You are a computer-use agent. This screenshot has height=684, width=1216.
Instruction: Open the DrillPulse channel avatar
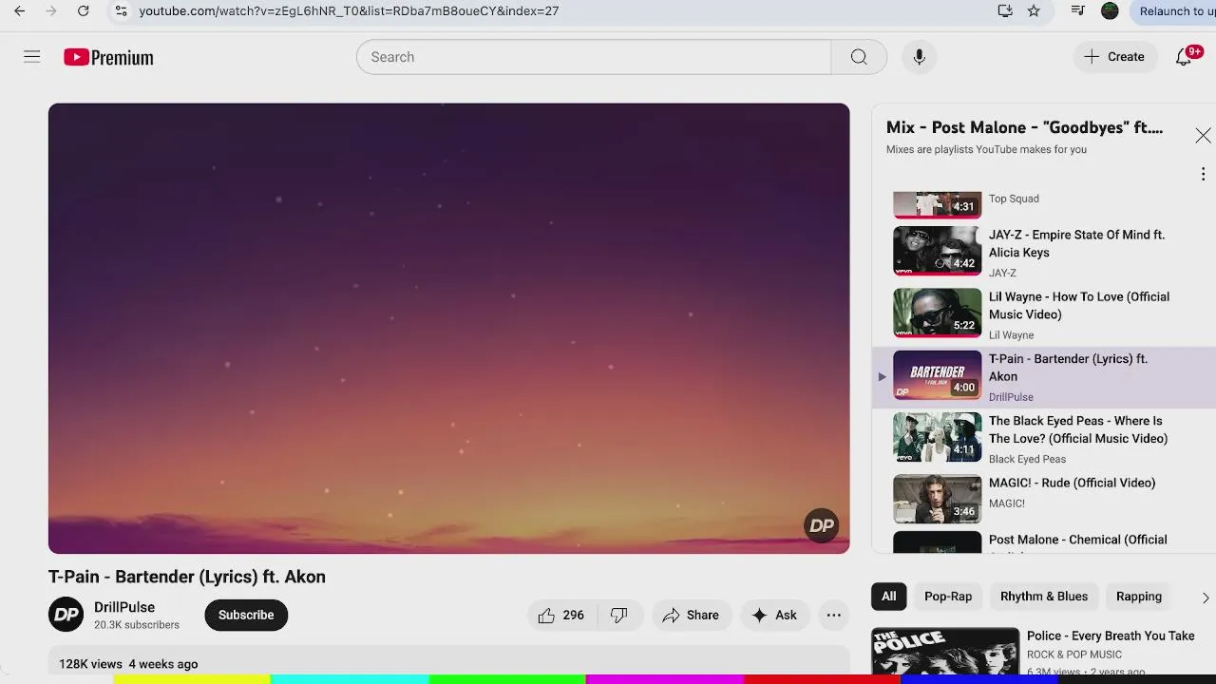coord(66,615)
